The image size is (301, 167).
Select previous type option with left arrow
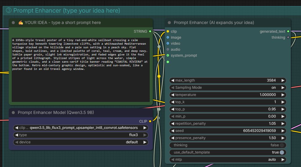click(x=17, y=135)
